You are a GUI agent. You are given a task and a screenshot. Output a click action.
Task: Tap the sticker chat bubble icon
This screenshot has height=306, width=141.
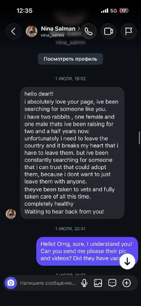112,283
